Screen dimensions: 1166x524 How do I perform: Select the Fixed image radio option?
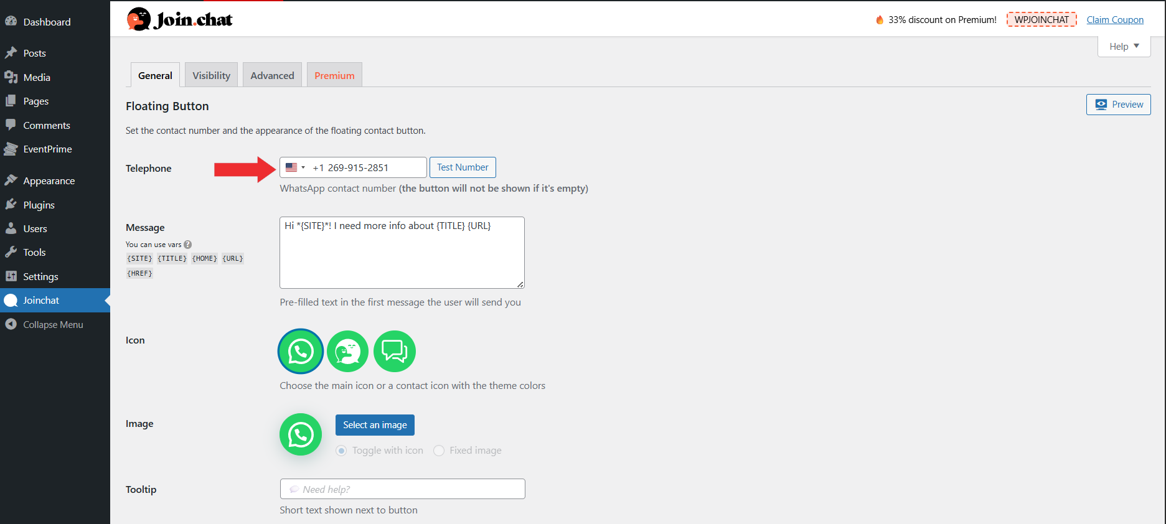pyautogui.click(x=439, y=451)
